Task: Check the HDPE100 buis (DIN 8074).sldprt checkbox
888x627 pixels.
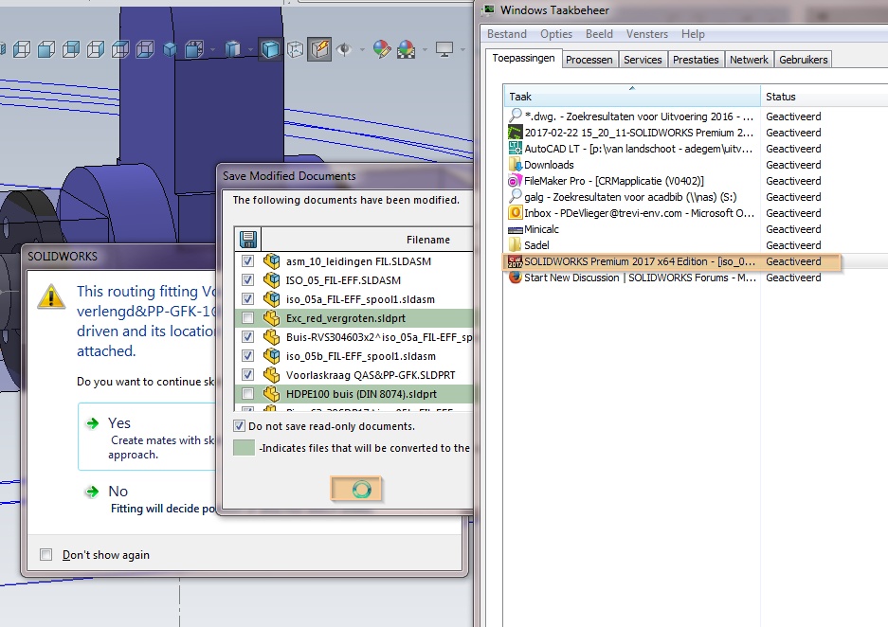Action: [247, 394]
